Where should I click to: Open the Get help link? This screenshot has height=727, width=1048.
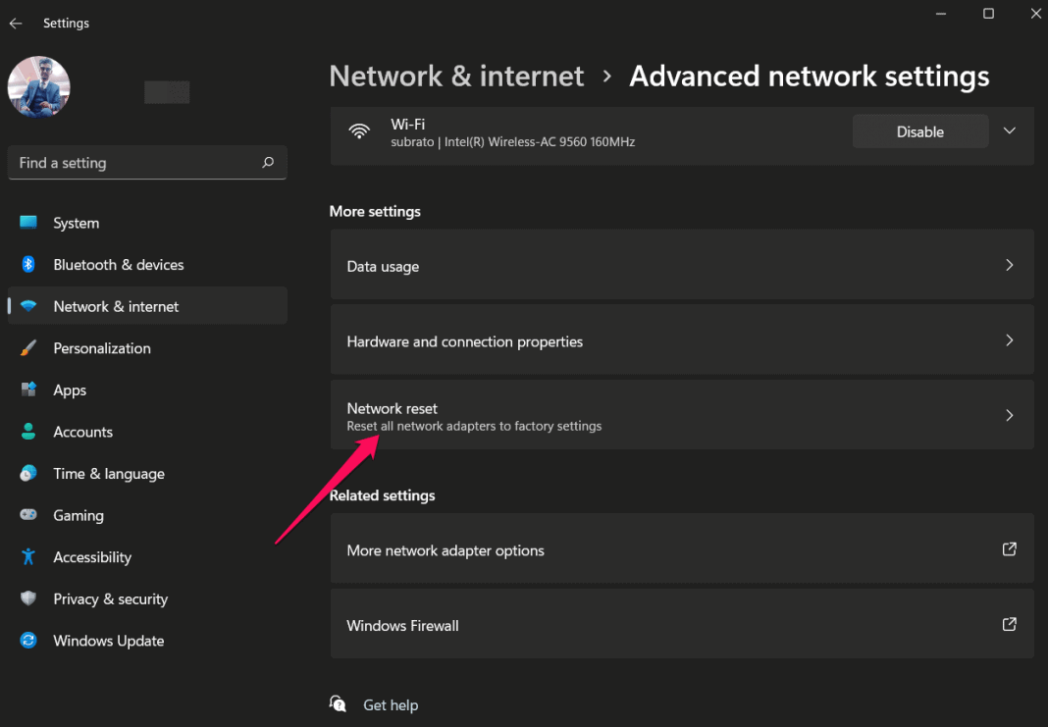pyautogui.click(x=391, y=705)
